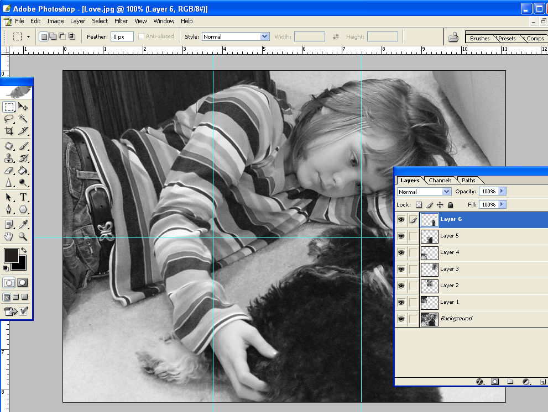Screen dimensions: 548x412
Task: Select the Eyedropper tool
Action: tap(23, 224)
